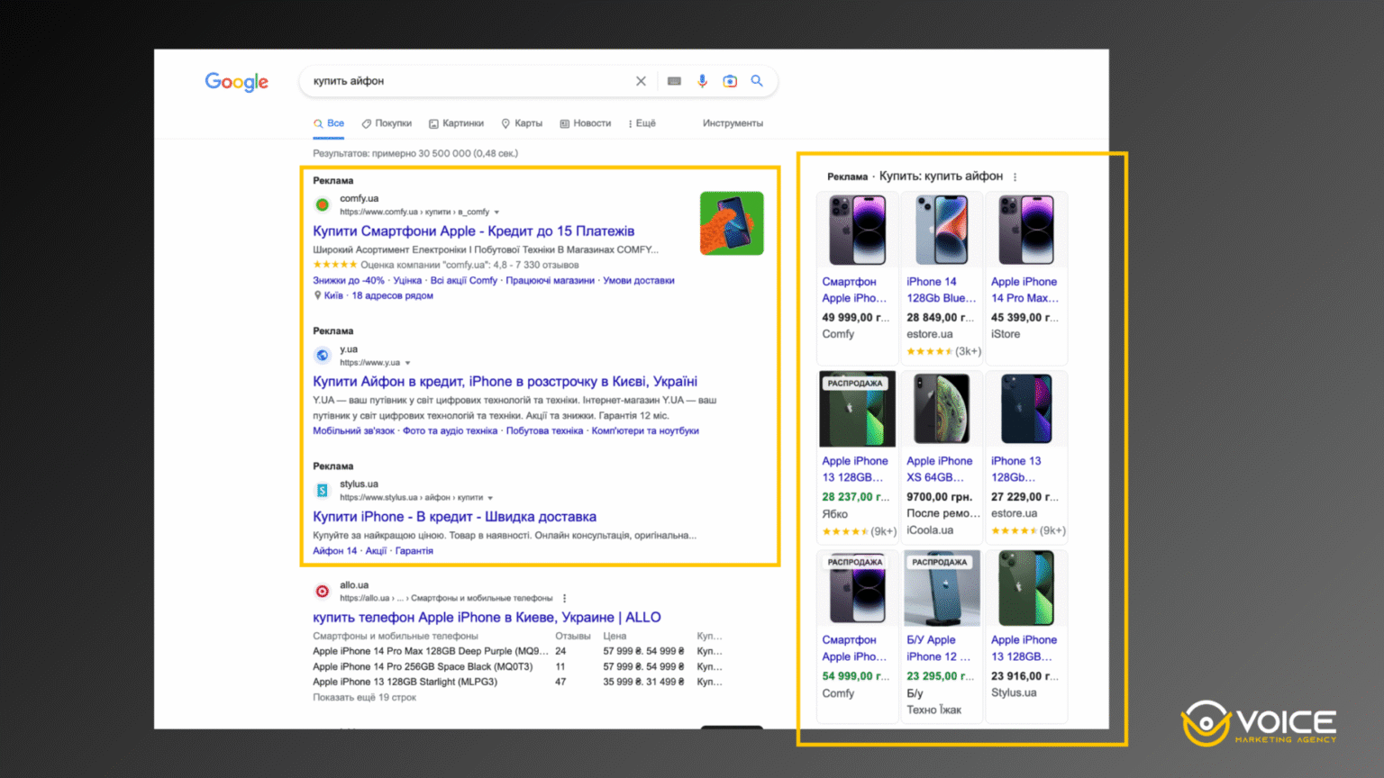Click the Google logo
1384x778 pixels.
tap(237, 82)
